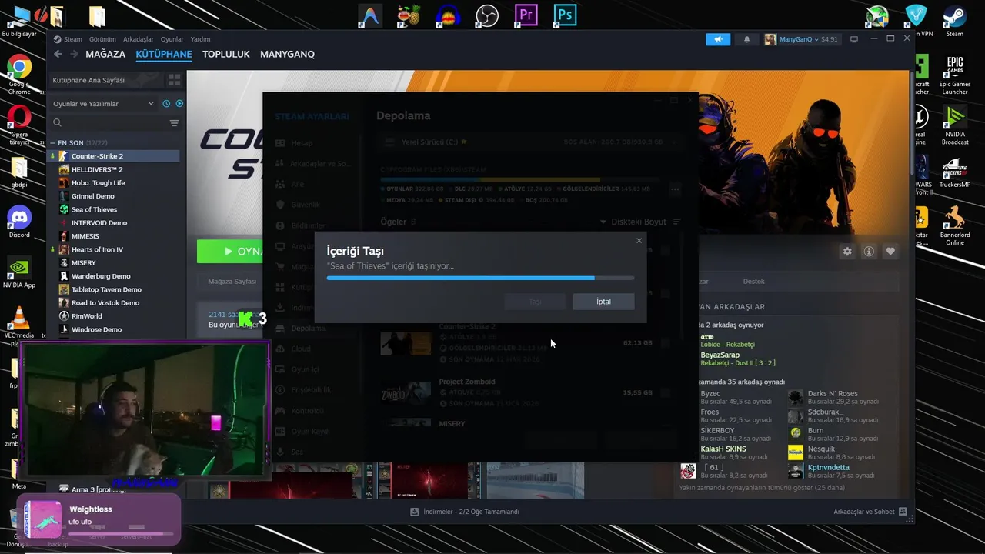
Task: Open Cloud in Steam settings sidebar
Action: pos(301,349)
